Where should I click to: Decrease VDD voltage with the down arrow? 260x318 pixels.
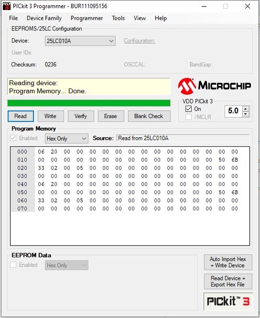point(246,114)
